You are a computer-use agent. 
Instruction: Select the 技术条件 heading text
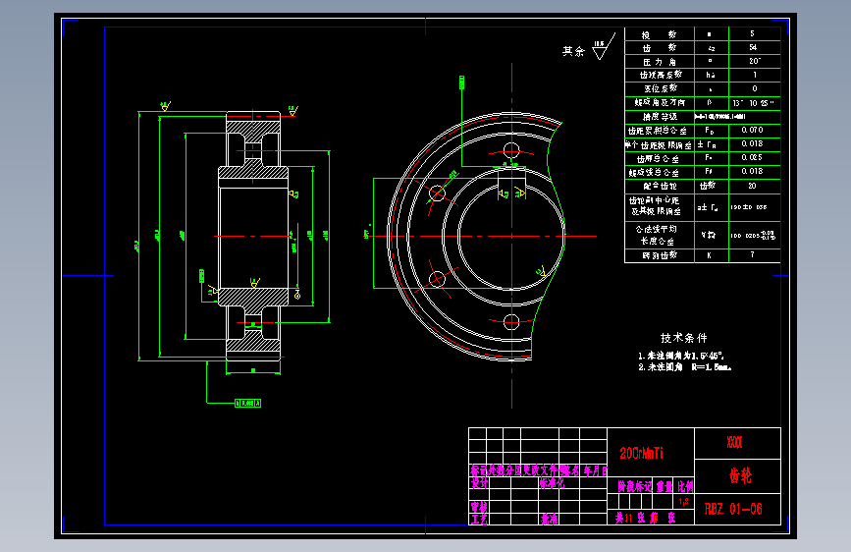(x=683, y=338)
